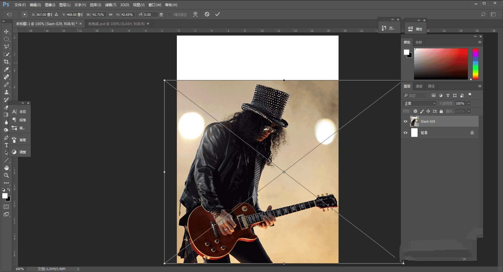Image resolution: width=503 pixels, height=272 pixels.
Task: Open the Image menu
Action: (x=50, y=5)
